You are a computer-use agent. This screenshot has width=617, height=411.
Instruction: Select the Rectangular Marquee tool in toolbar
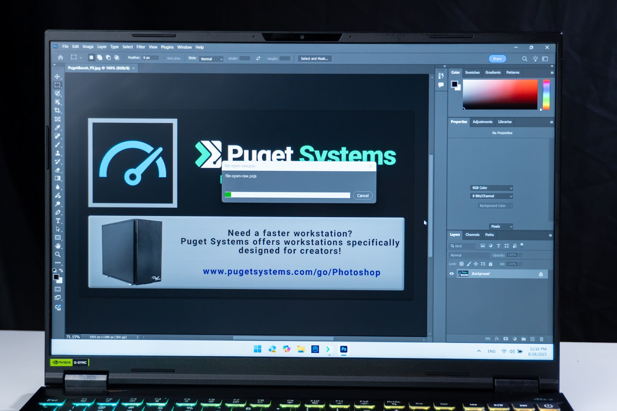pyautogui.click(x=57, y=85)
